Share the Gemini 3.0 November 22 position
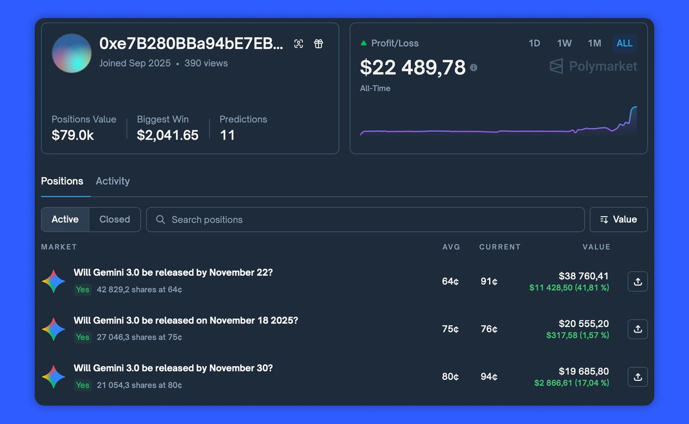This screenshot has height=424, width=689. 638,282
